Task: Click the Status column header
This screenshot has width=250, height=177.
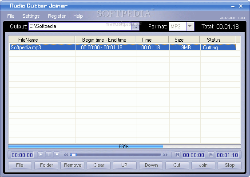Action: pos(218,39)
